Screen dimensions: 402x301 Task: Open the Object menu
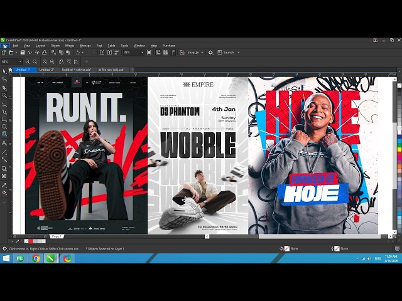coord(55,46)
